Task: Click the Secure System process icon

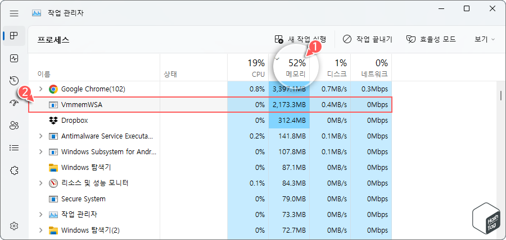Action: click(53, 199)
